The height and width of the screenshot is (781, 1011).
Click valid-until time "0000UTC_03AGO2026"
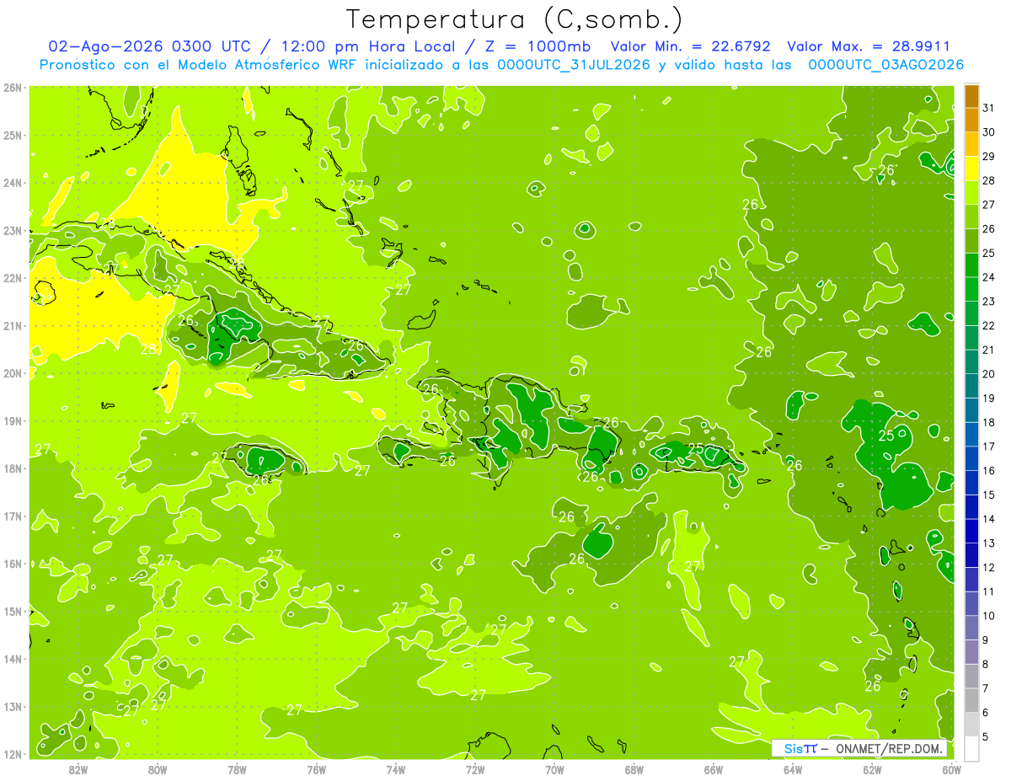coord(885,64)
